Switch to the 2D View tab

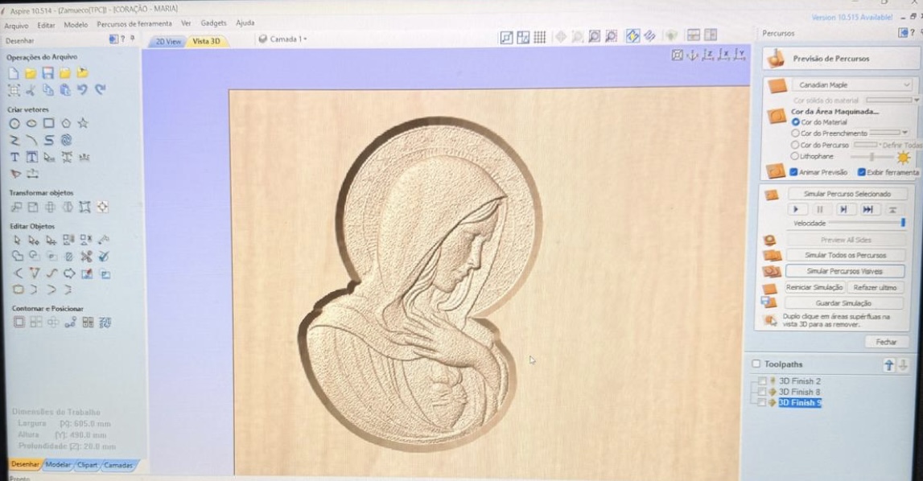(167, 41)
